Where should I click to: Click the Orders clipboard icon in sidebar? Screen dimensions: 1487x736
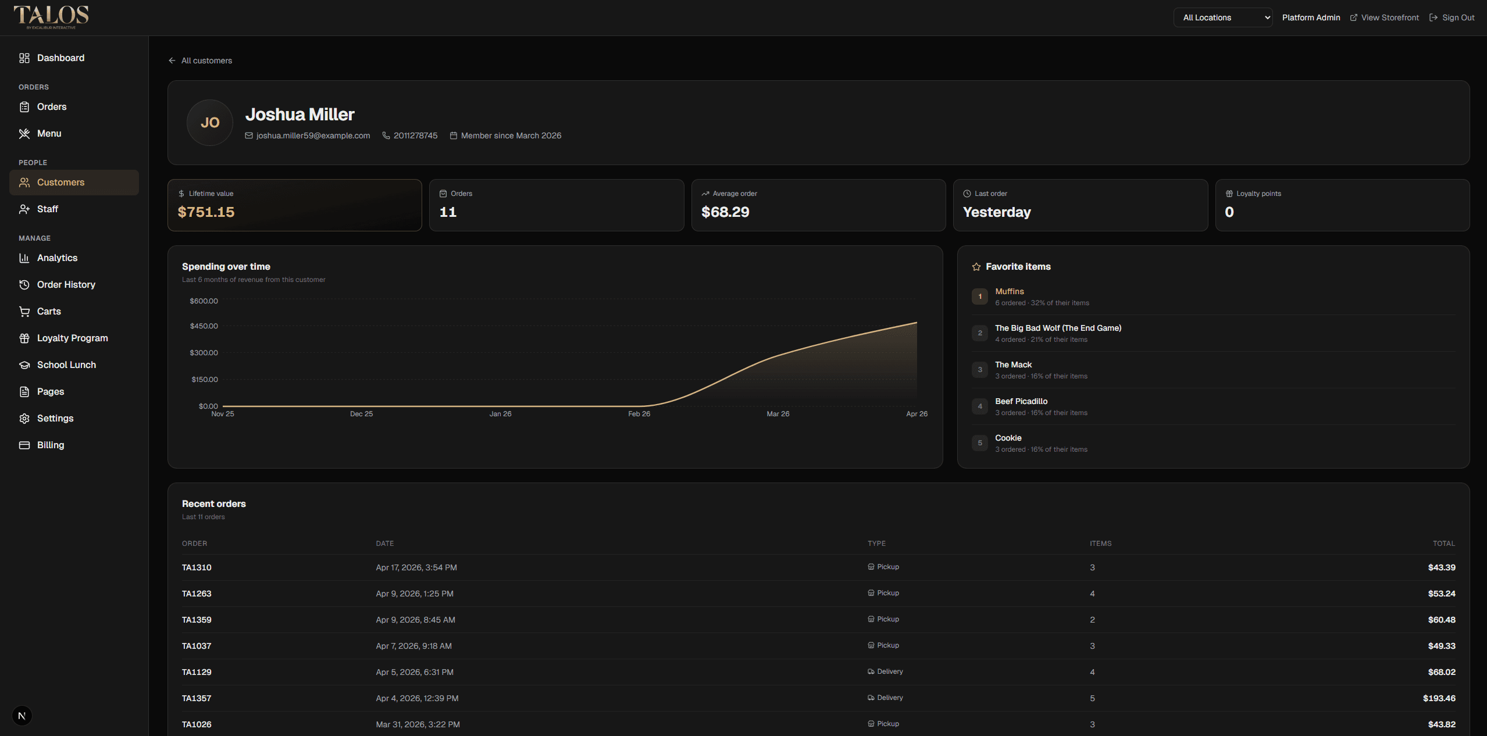tap(24, 107)
